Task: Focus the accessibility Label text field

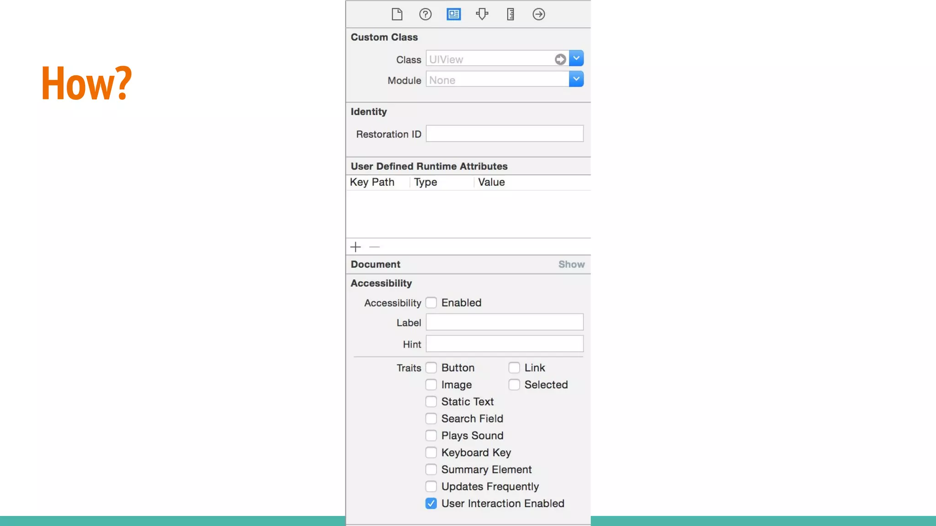Action: click(505, 322)
